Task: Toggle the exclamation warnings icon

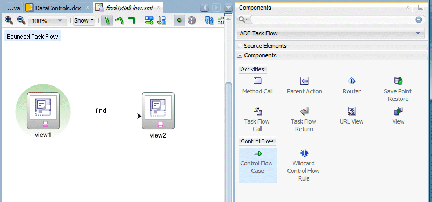Action: click(x=191, y=20)
